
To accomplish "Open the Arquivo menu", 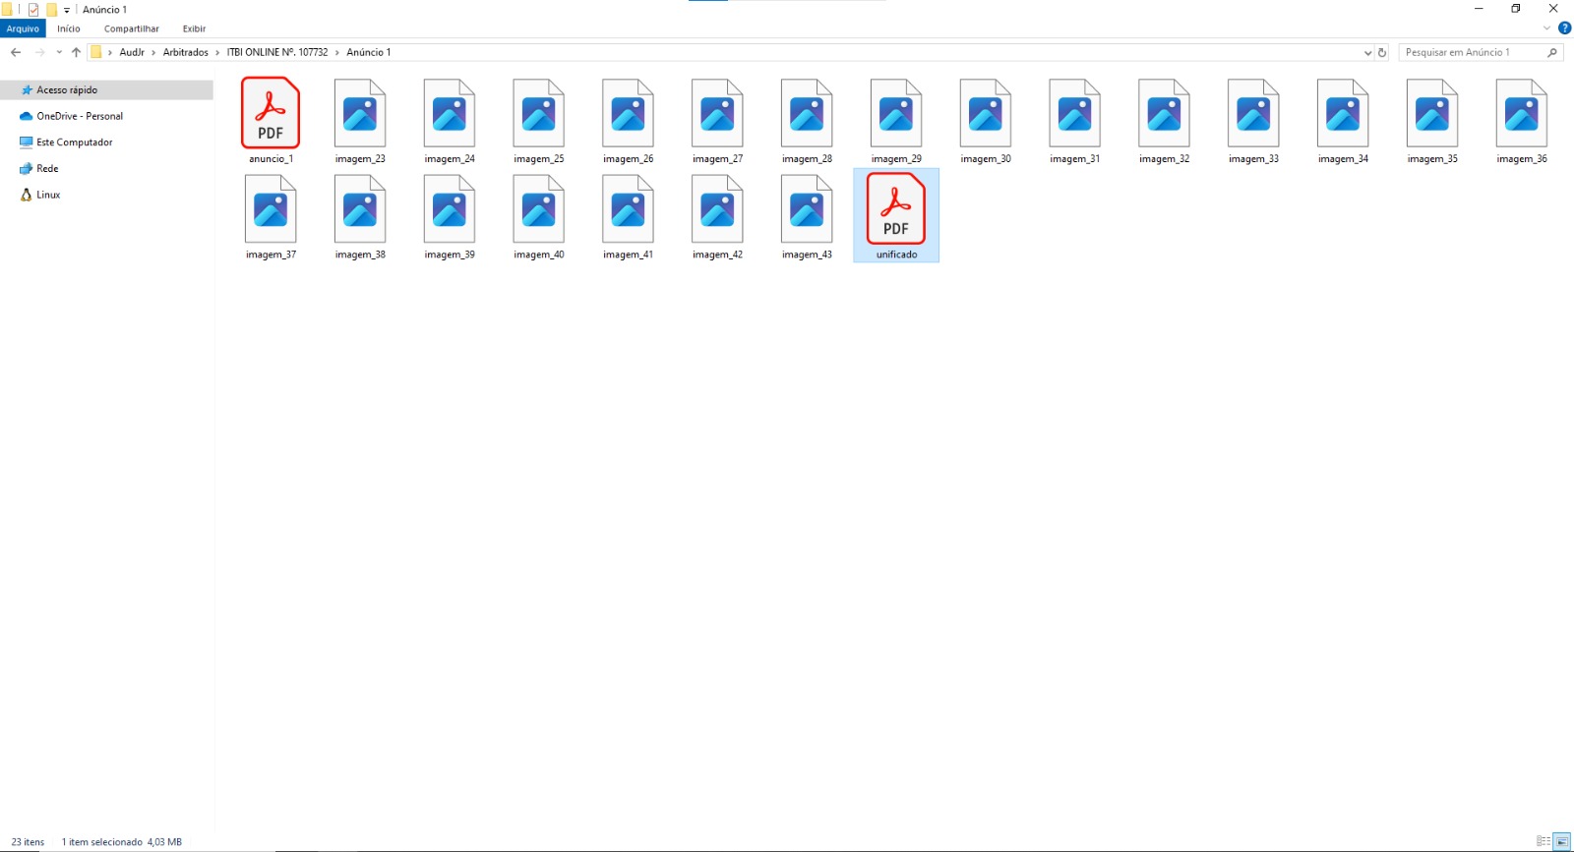I will (23, 28).
